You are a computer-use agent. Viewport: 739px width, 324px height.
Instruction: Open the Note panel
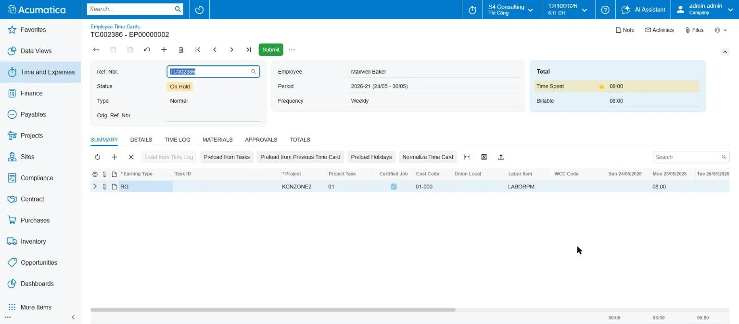click(625, 30)
